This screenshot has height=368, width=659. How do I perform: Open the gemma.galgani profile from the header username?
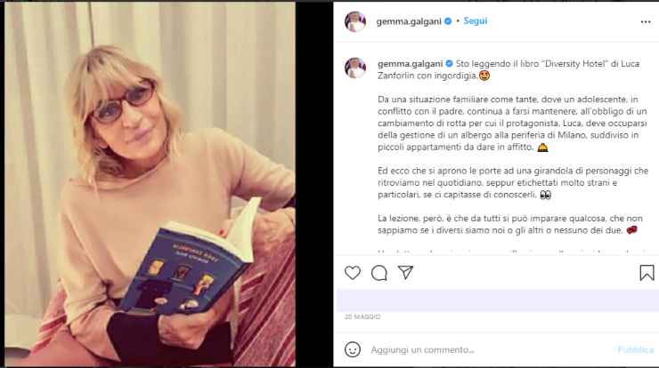point(409,21)
